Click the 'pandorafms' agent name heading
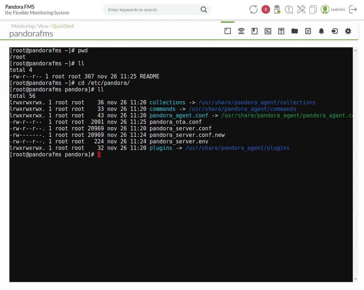Viewport: 364px width, 290px height. pyautogui.click(x=31, y=34)
